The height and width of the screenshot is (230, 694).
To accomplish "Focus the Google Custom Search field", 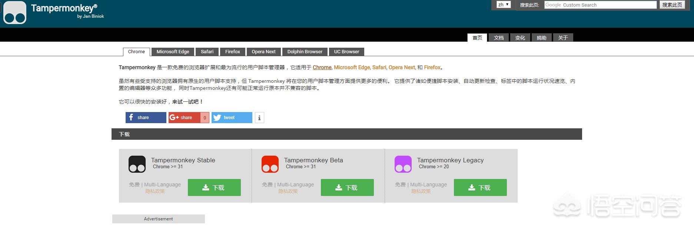I will point(600,5).
